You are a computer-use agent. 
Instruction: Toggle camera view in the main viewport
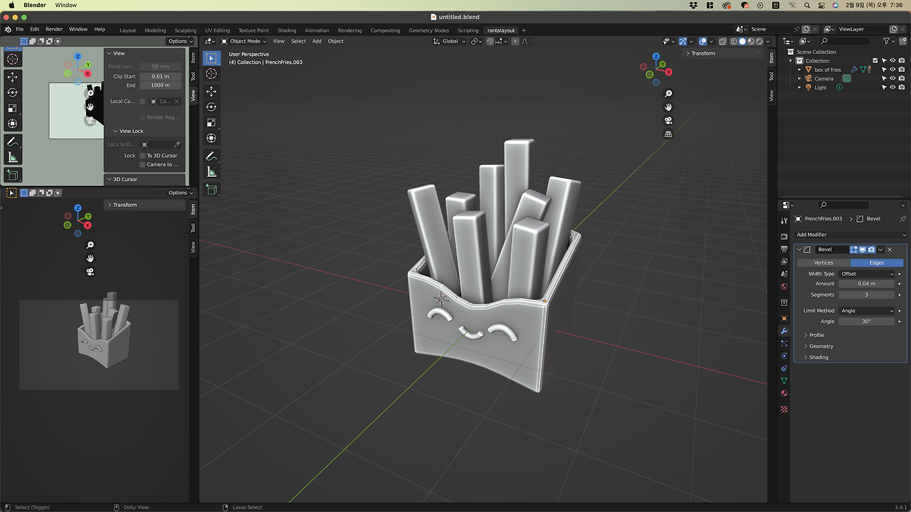click(668, 121)
